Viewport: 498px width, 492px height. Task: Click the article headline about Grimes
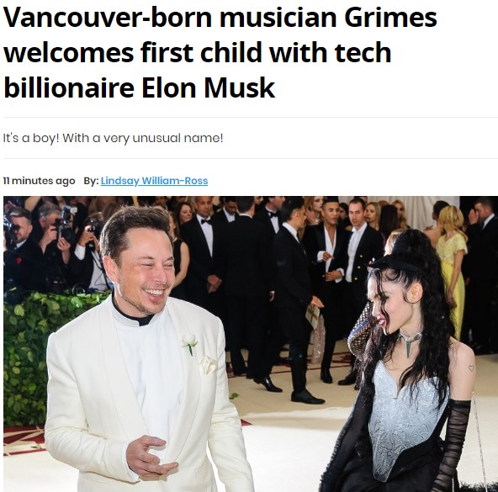pyautogui.click(x=220, y=52)
